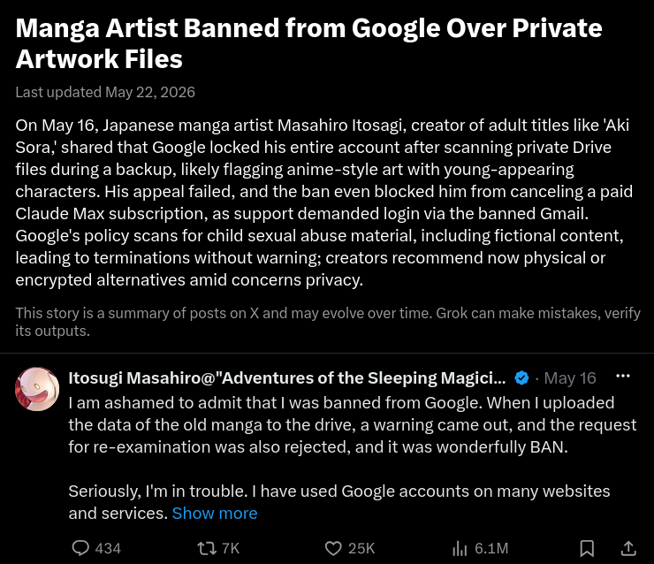
Task: Open the three-dot more options menu
Action: (623, 376)
